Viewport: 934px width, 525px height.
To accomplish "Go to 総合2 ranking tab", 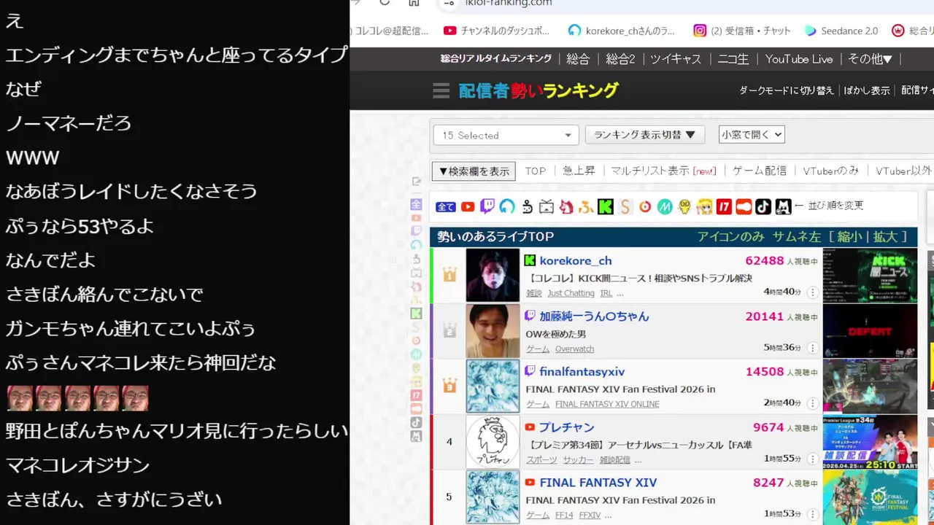I will (x=620, y=59).
